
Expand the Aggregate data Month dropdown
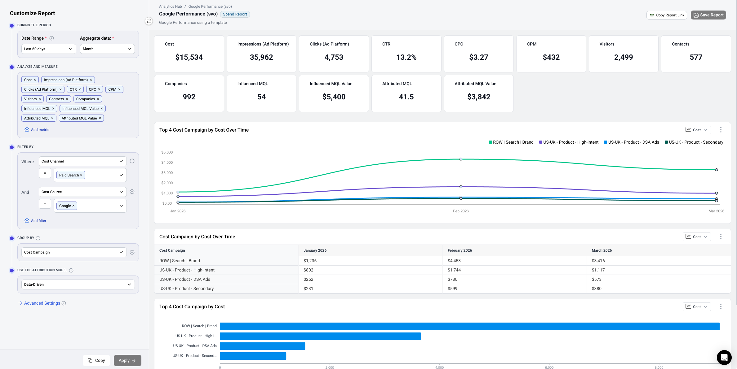click(107, 49)
